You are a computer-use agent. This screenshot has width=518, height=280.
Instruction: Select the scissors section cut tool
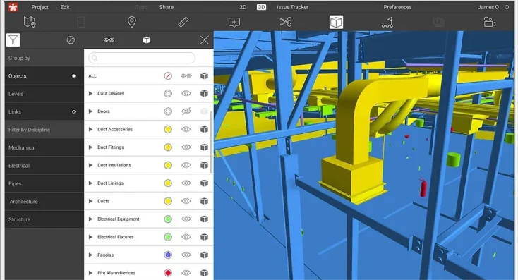285,22
